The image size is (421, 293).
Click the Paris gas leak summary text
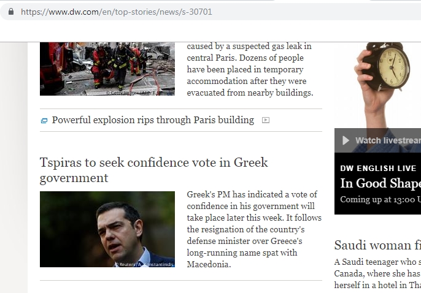point(250,69)
